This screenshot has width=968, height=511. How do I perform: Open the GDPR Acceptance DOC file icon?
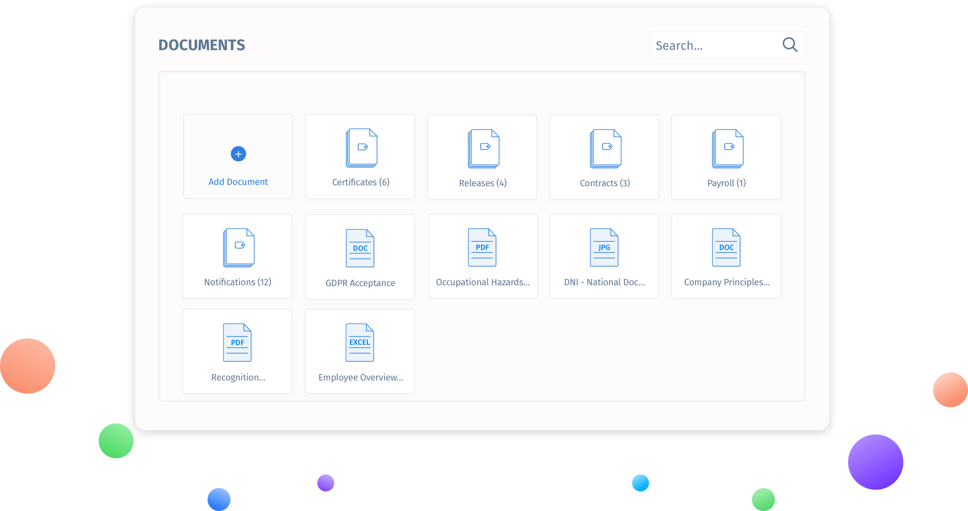tap(360, 248)
